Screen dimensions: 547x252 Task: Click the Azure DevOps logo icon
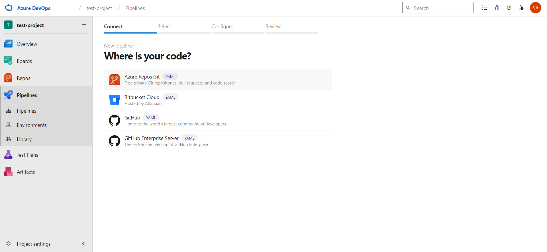click(9, 8)
